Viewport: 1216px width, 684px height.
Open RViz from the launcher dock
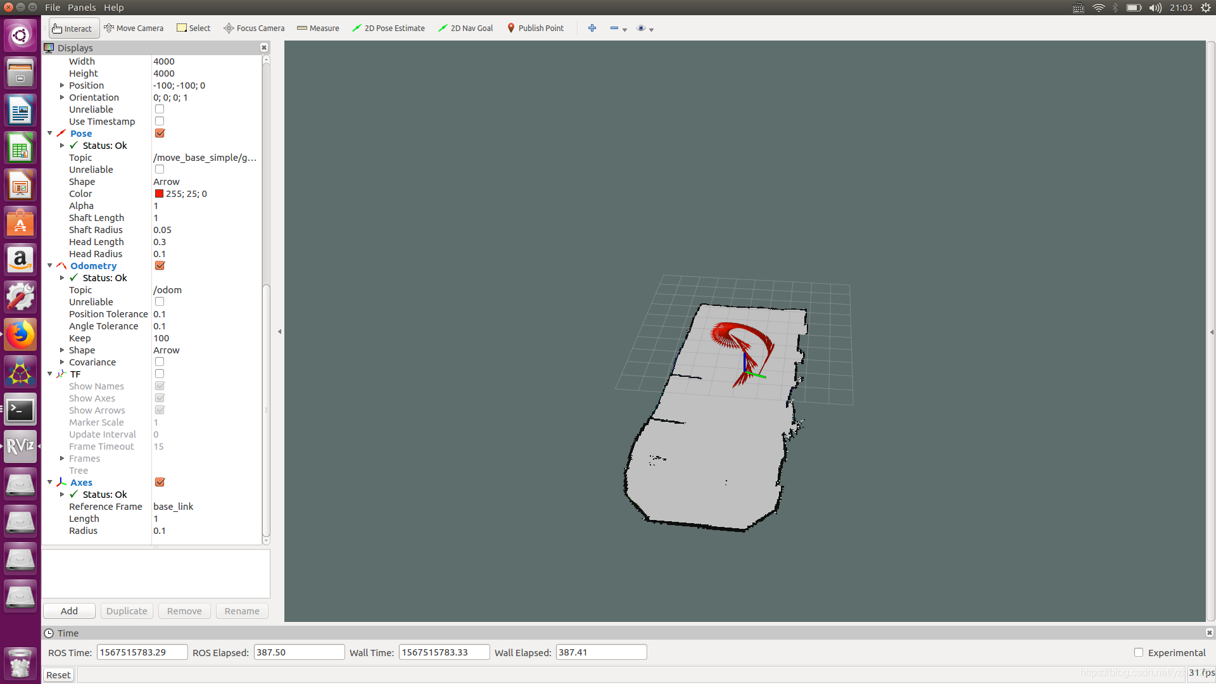tap(20, 446)
